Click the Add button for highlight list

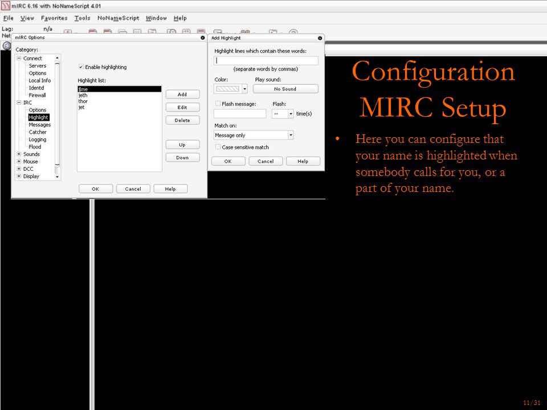(x=182, y=95)
